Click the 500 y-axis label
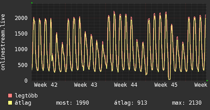210x110 pixels. pos(23,65)
